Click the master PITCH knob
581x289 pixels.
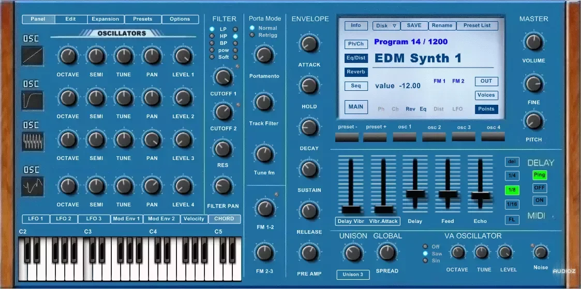[533, 121]
